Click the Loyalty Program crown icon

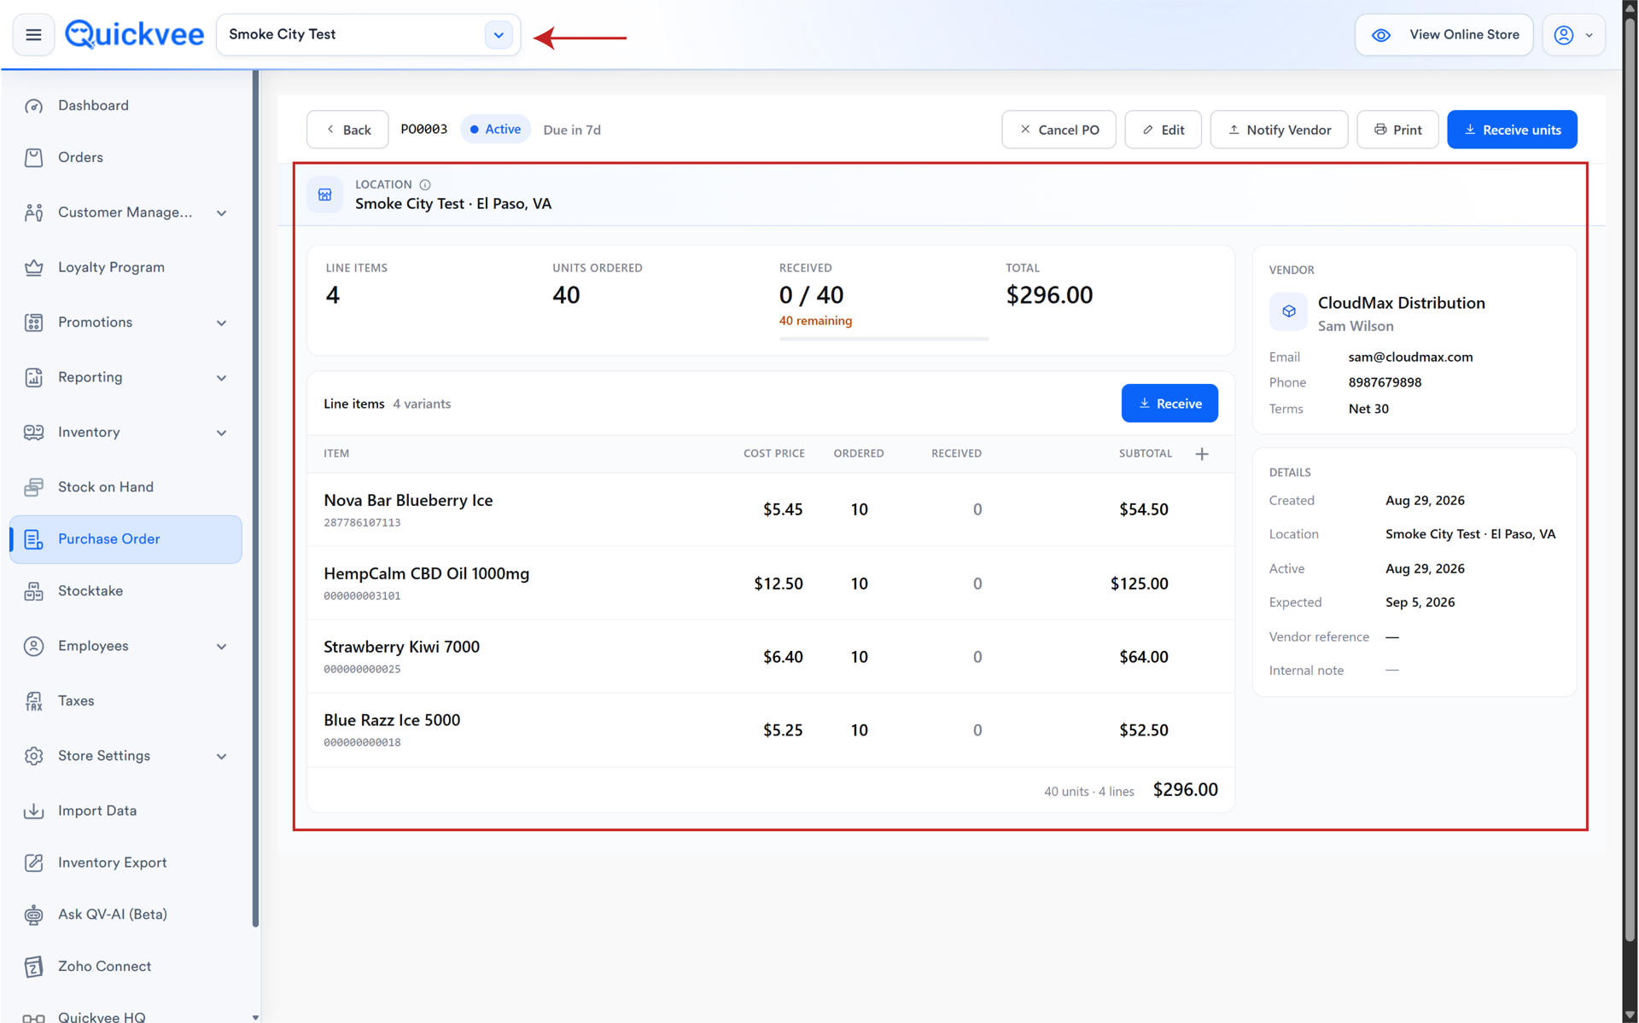(33, 268)
